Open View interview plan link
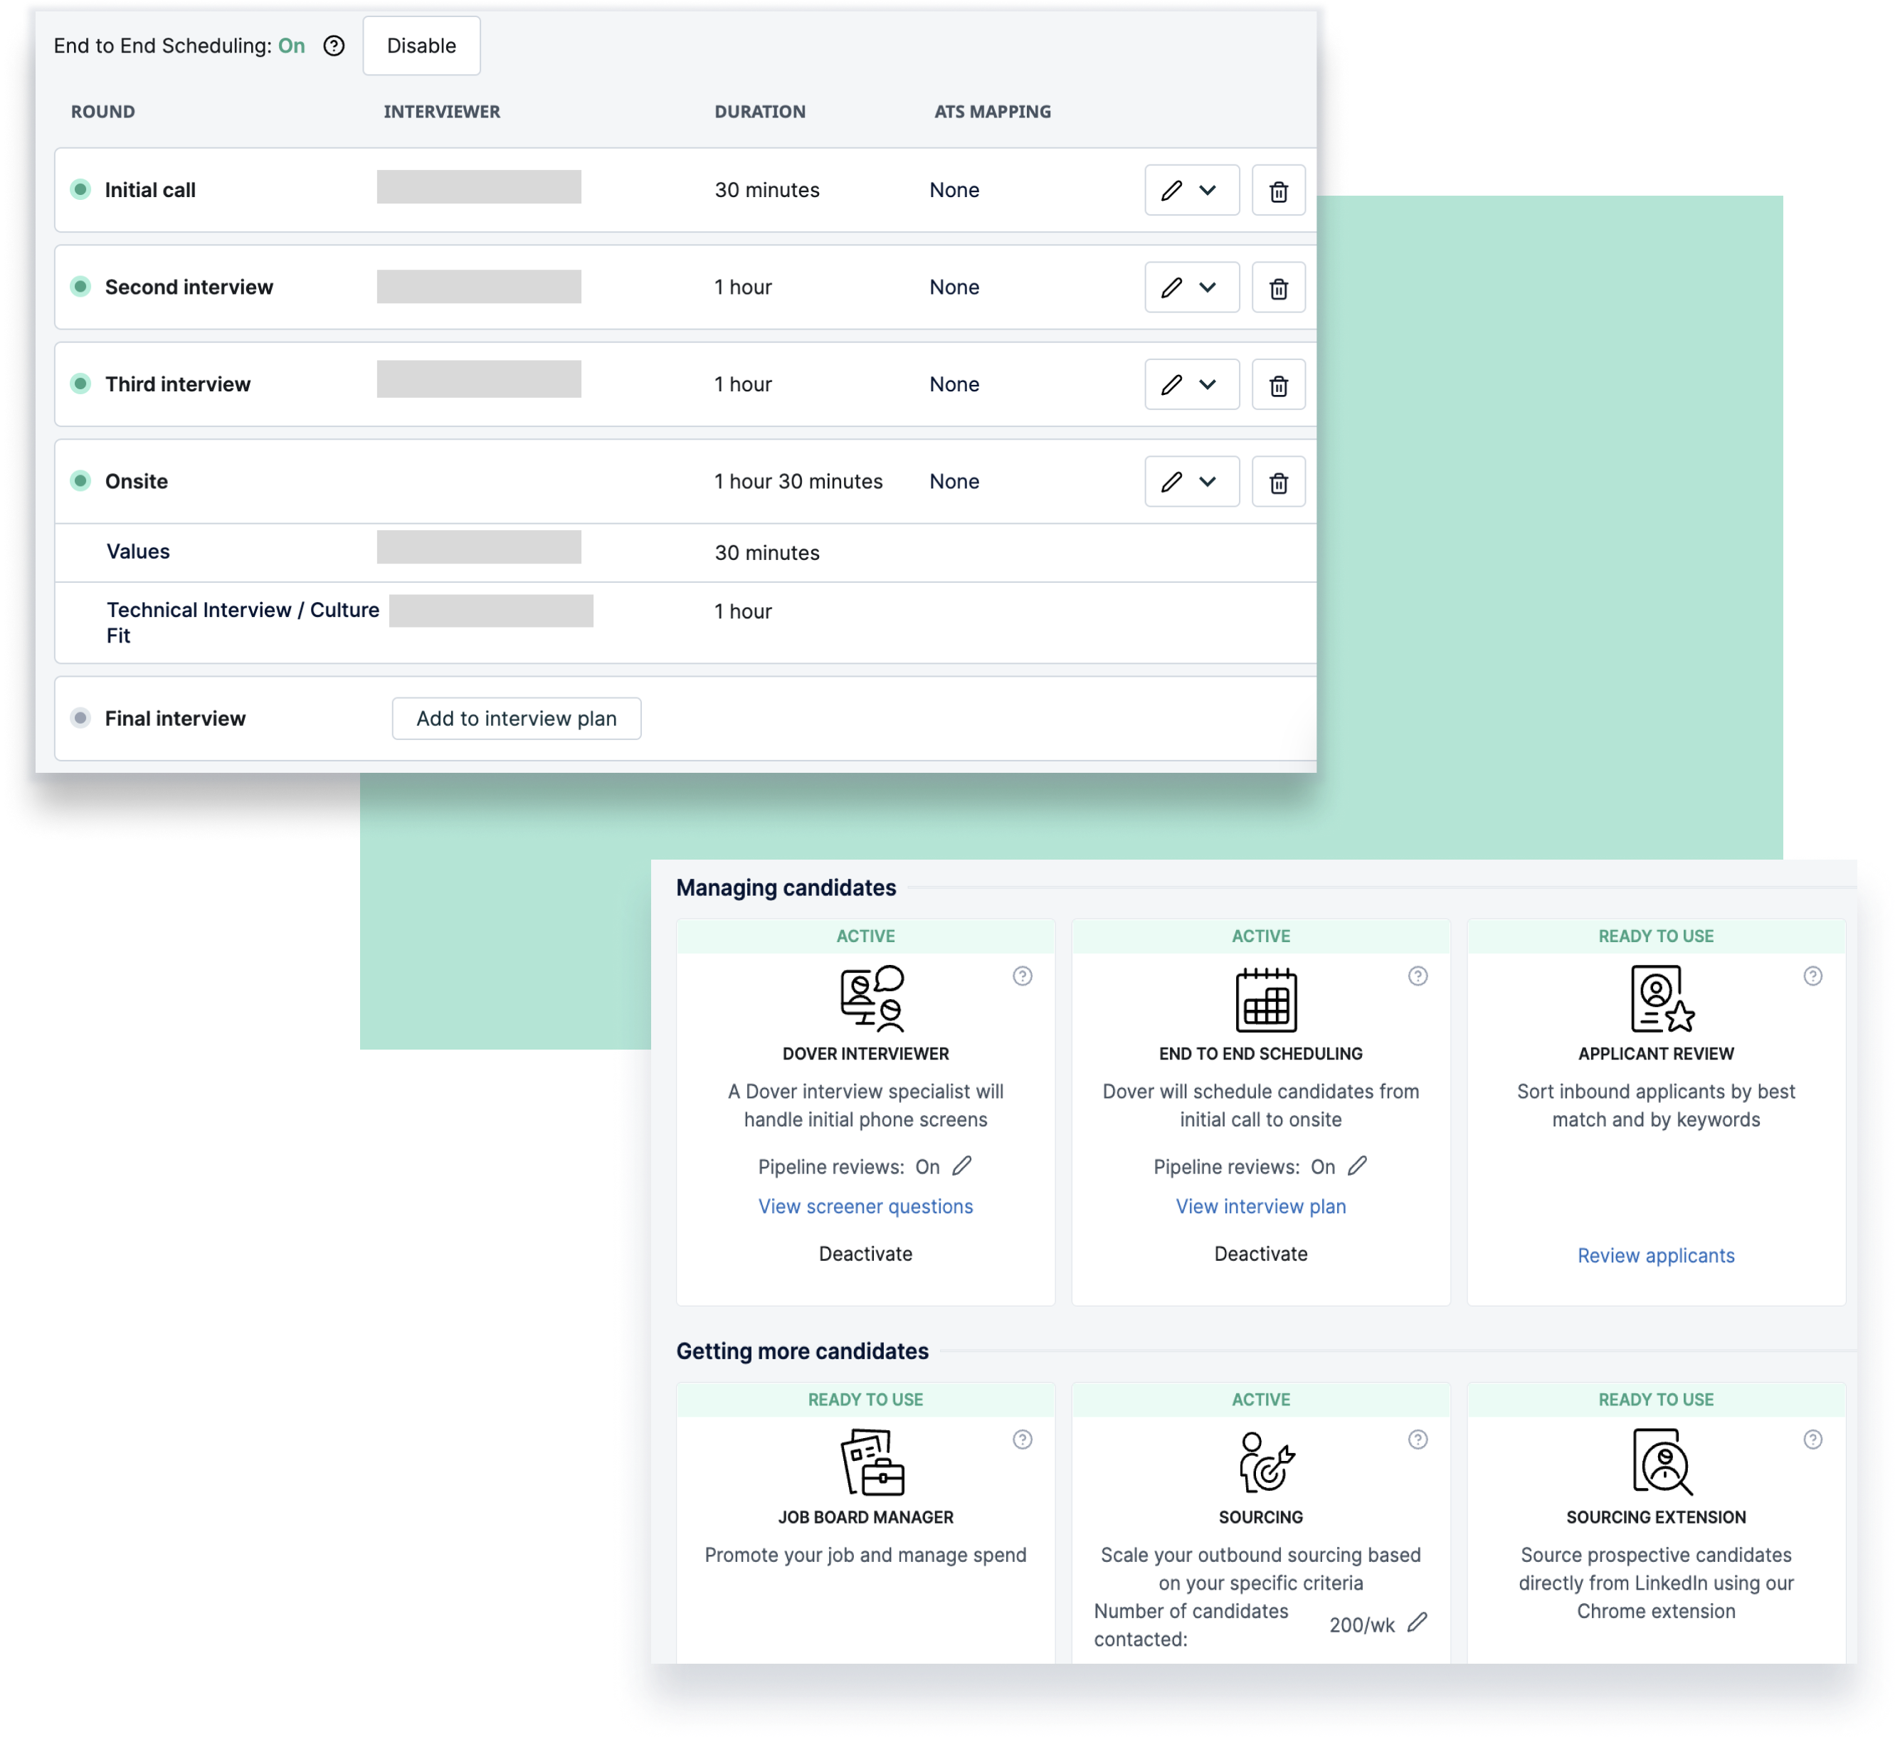 pyautogui.click(x=1261, y=1207)
